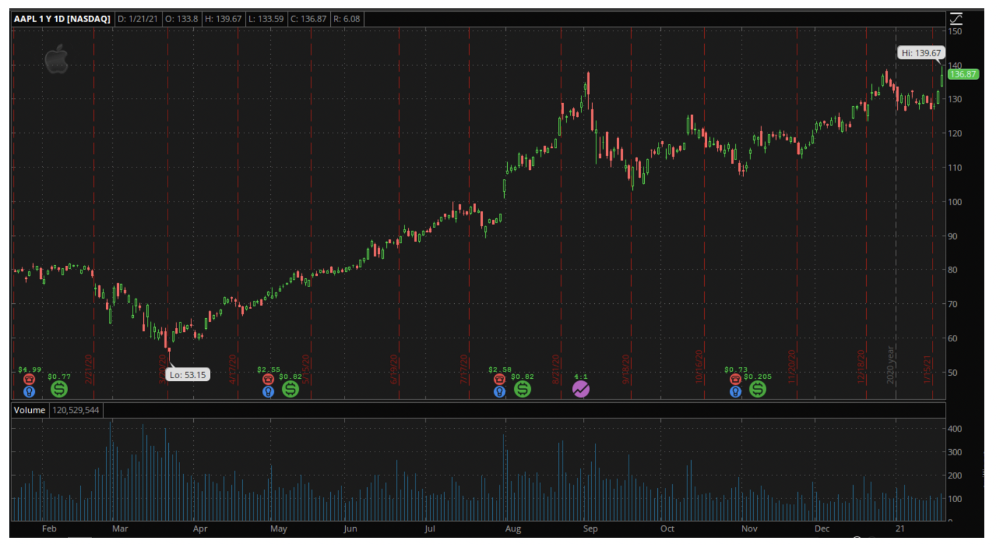1000x545 pixels.
Task: Click the 1/15/21 expiration date marker
Action: click(927, 369)
